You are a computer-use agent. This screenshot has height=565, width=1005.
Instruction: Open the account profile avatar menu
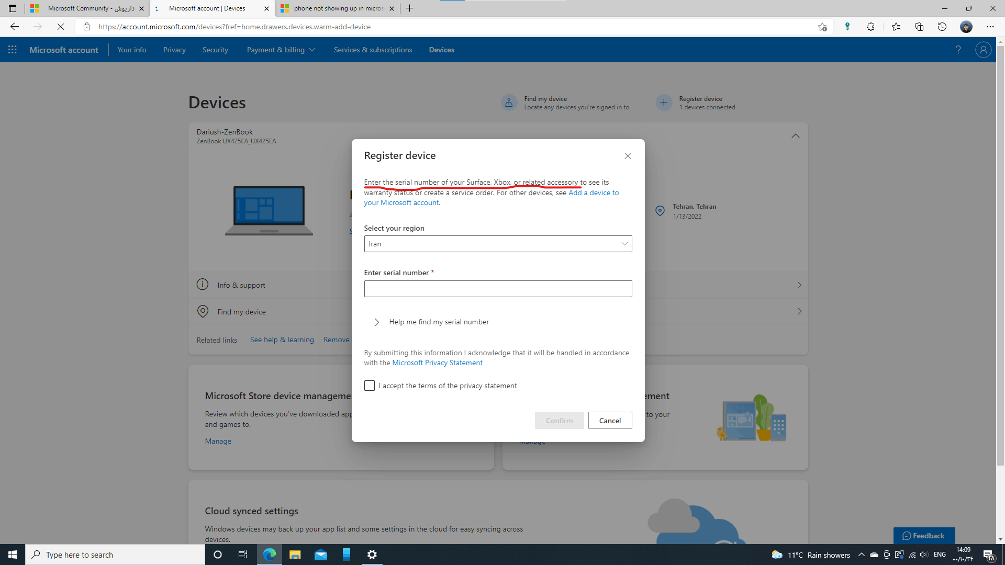[983, 50]
